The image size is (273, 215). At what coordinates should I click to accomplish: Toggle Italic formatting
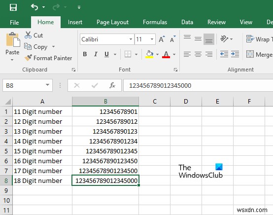[x=96, y=54]
